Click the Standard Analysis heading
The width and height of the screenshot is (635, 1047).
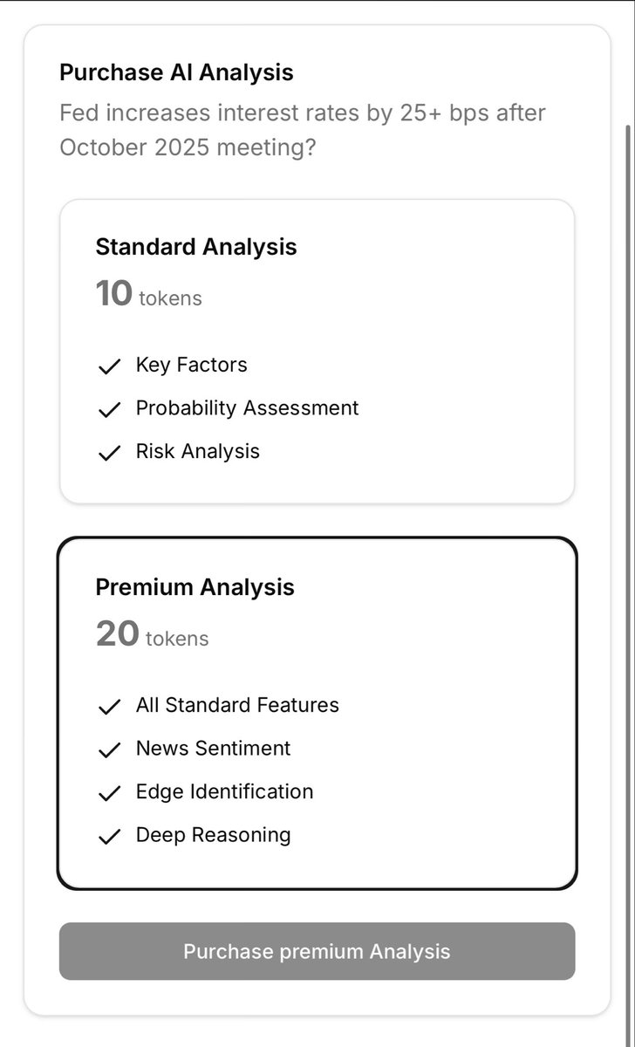pos(195,247)
